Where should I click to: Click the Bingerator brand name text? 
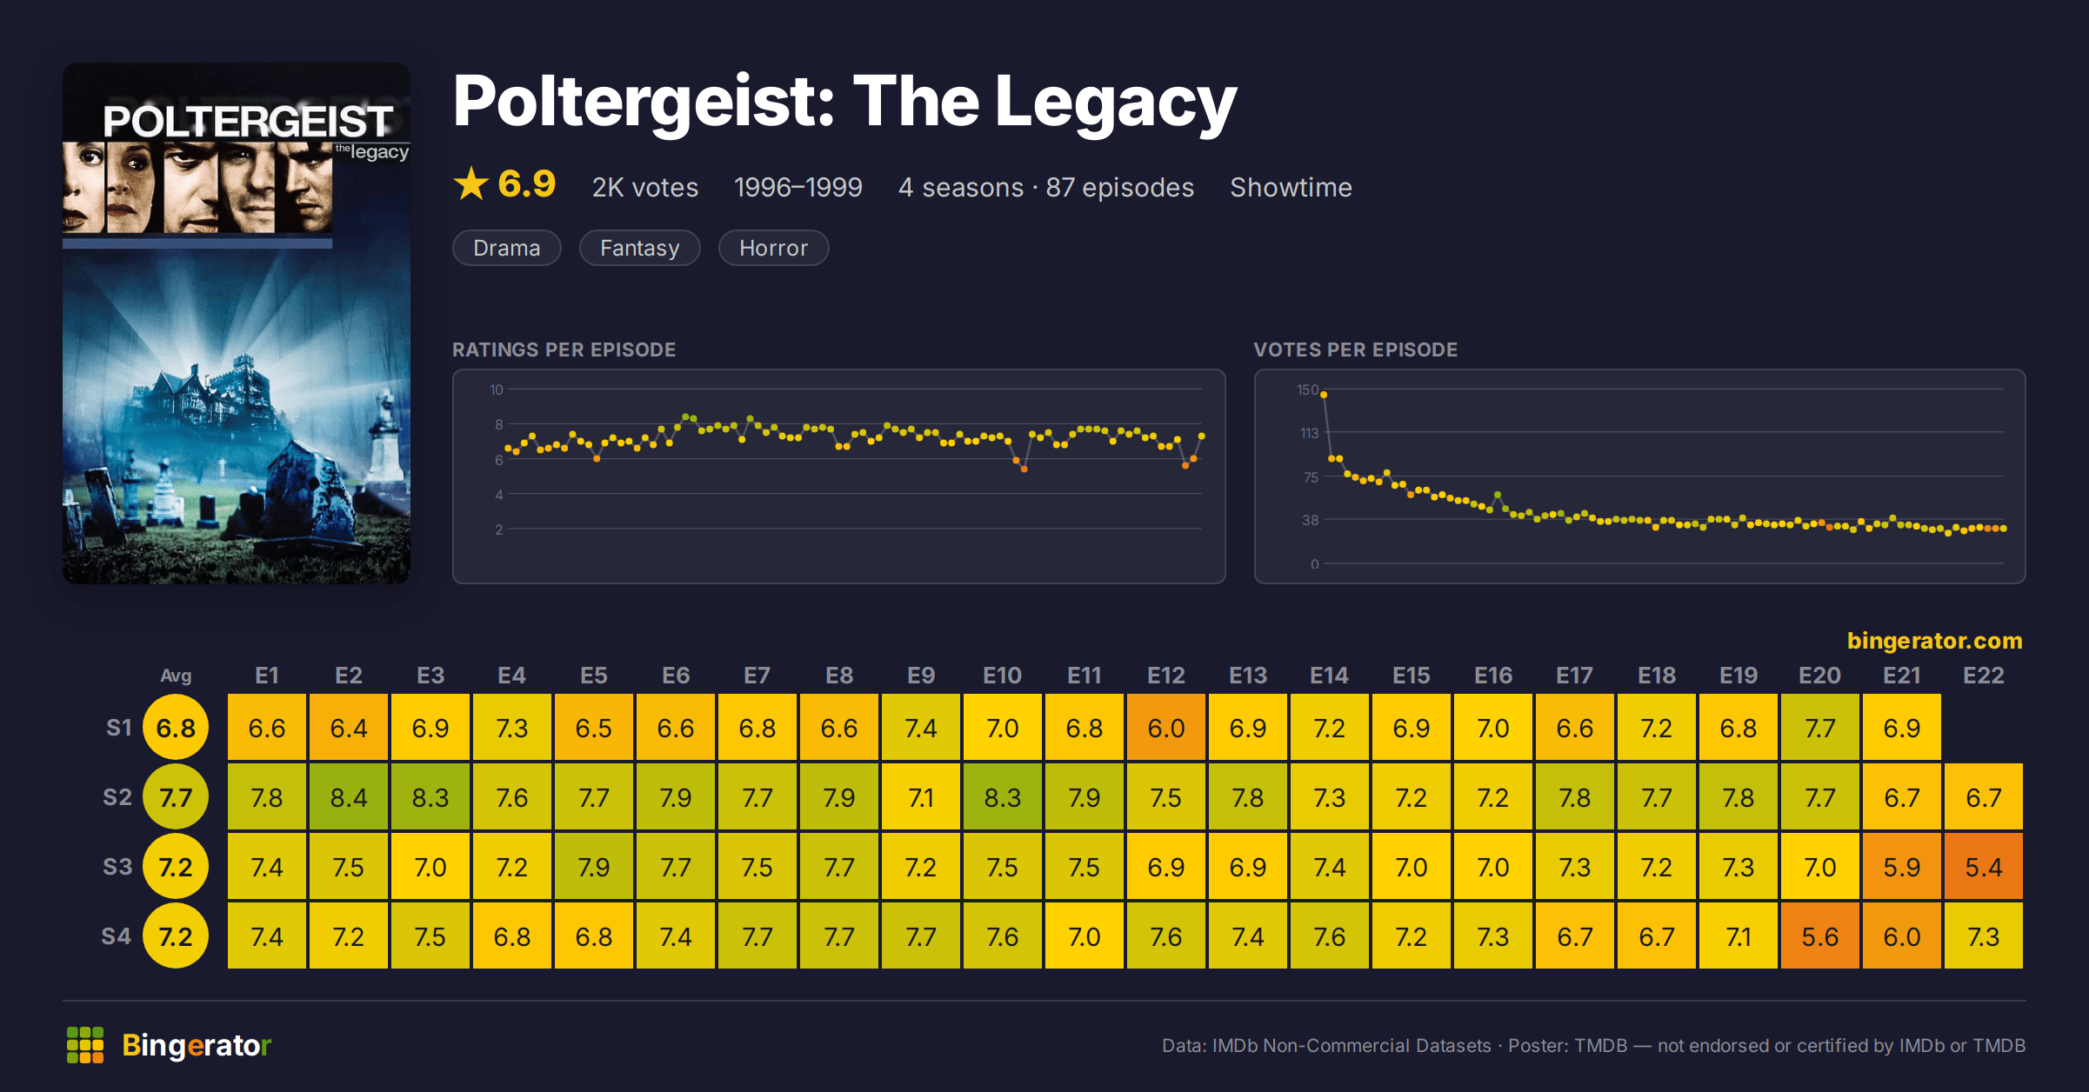(197, 1045)
